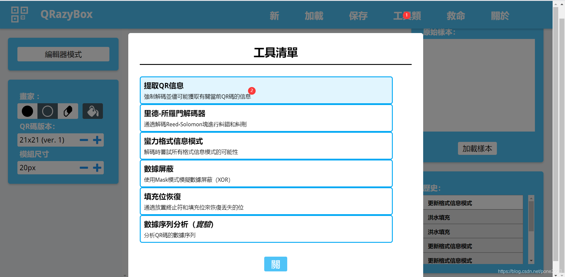The image size is (565, 277).
Task: Select the black module painter tool
Action: (27, 111)
